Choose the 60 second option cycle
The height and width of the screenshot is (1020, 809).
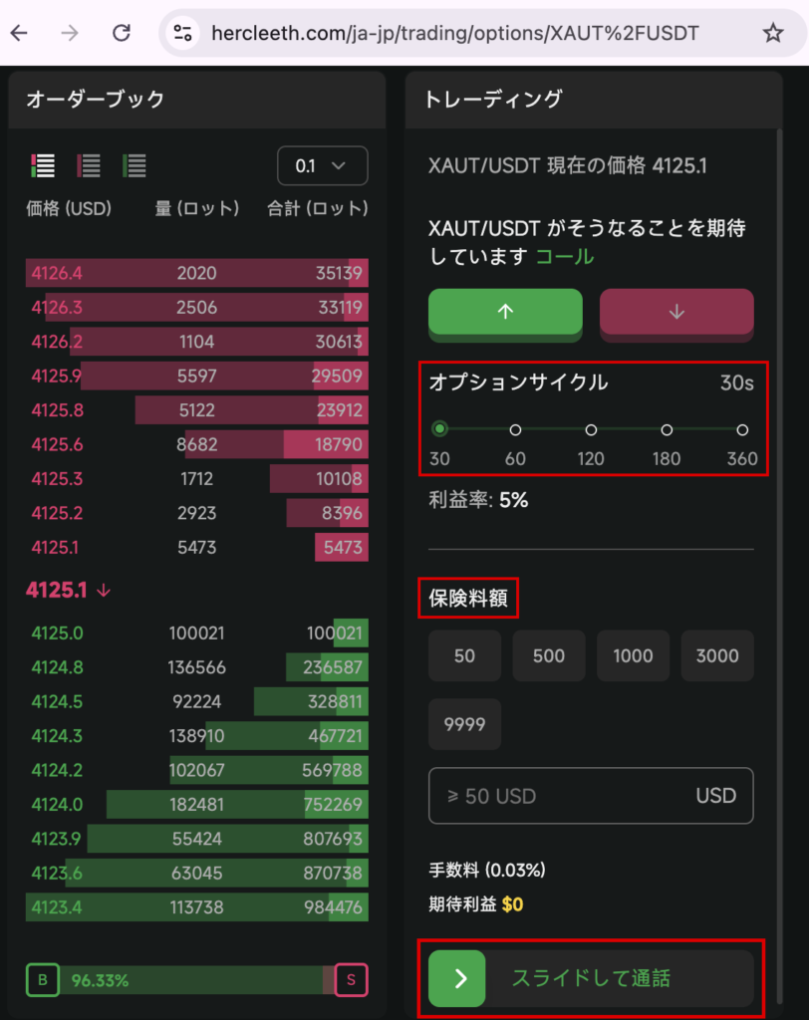coord(515,430)
